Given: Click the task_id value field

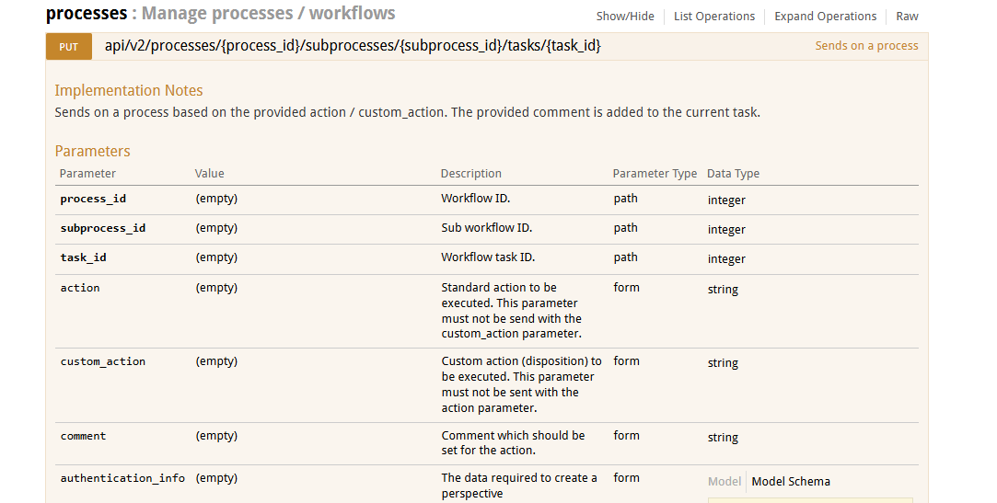Looking at the screenshot, I should tap(216, 257).
